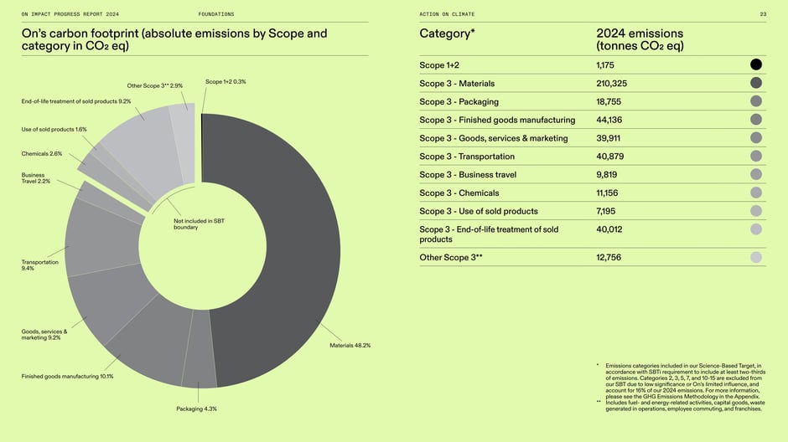Click the 'Category*' column header
Viewport: 788px width, 442px height.
447,33
